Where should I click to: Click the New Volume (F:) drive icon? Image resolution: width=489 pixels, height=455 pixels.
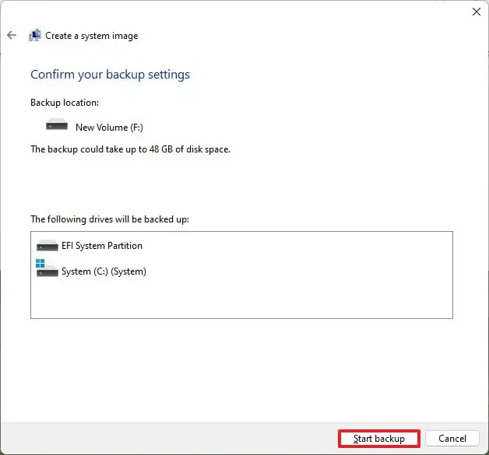coord(57,124)
